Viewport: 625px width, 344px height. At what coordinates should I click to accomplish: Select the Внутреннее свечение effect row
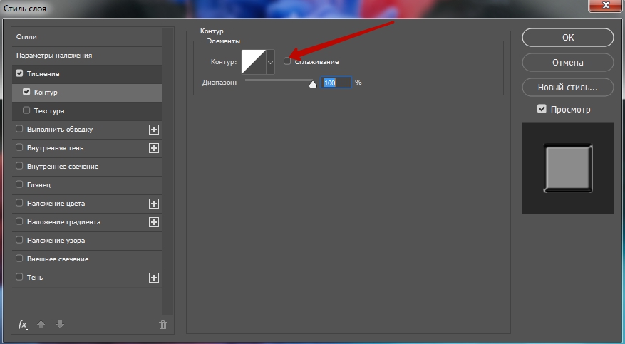[x=87, y=167]
